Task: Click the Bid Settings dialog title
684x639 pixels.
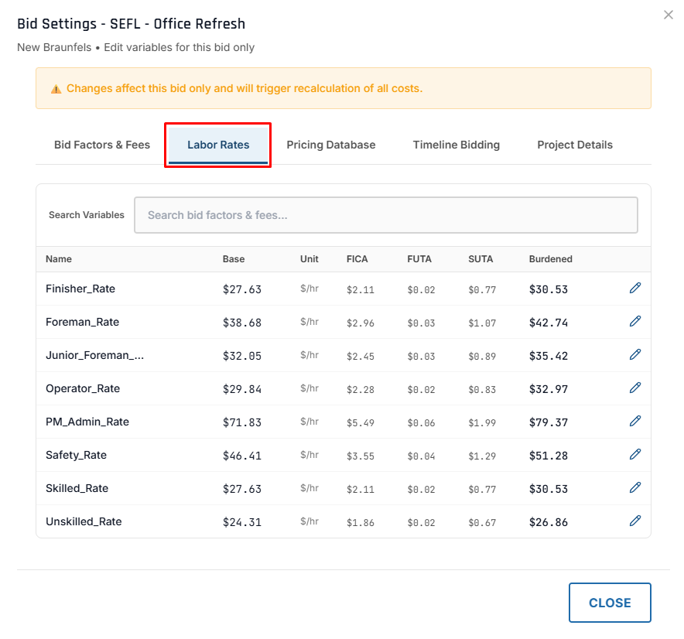Action: (x=131, y=23)
